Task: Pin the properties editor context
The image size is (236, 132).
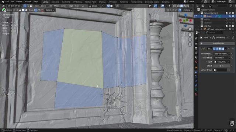Action: coord(233,37)
